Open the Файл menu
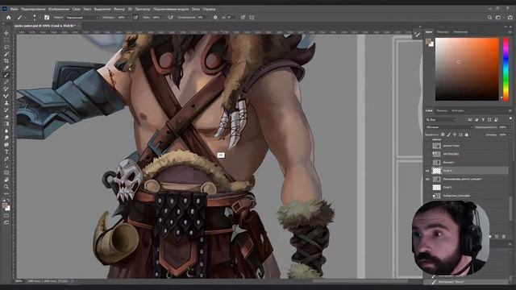The width and height of the screenshot is (516, 290). 15,9
